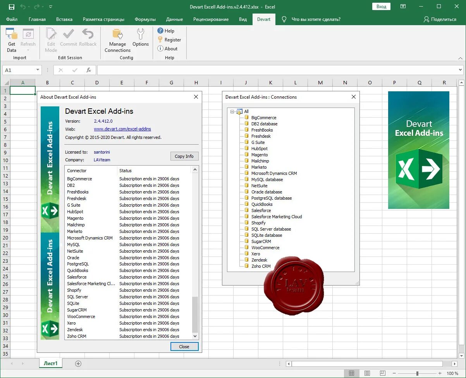Click the horizontal scrollbar right arrow
Image resolution: width=466 pixels, height=378 pixels.
[x=454, y=364]
